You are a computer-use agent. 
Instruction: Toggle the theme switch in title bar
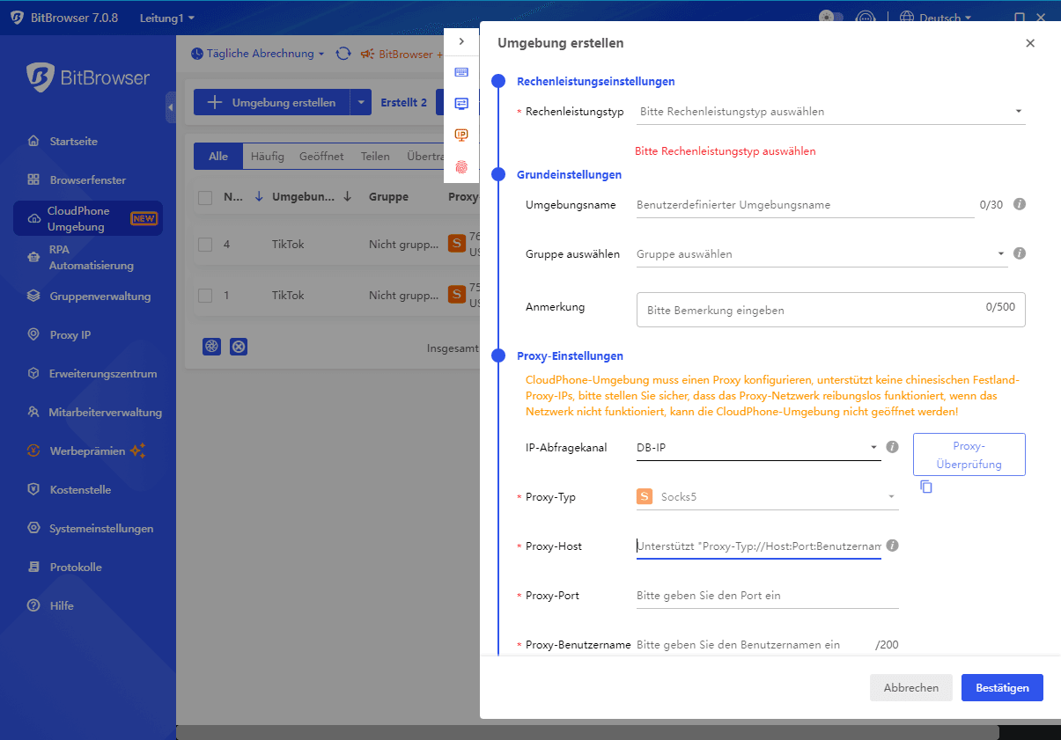click(830, 18)
